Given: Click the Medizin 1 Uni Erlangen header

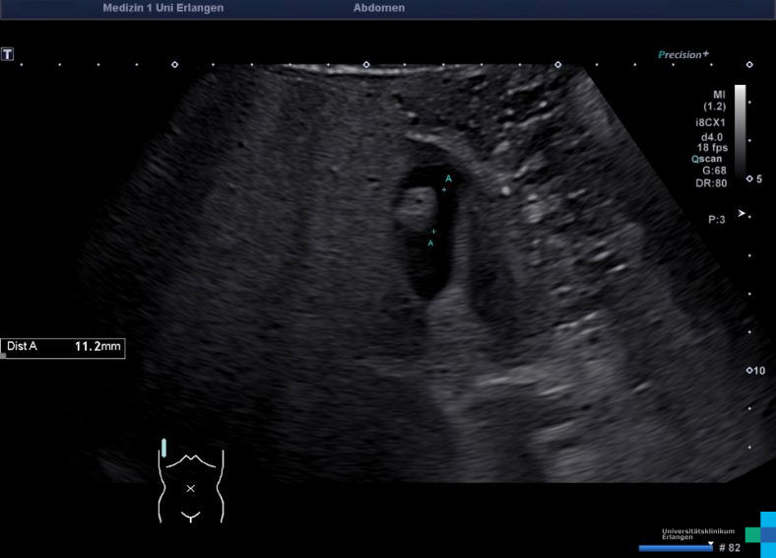Looking at the screenshot, I should (x=162, y=8).
